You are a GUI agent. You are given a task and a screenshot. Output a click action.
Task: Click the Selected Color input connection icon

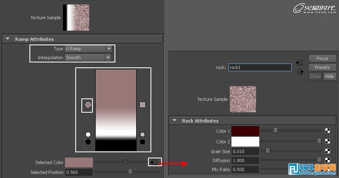[154, 162]
